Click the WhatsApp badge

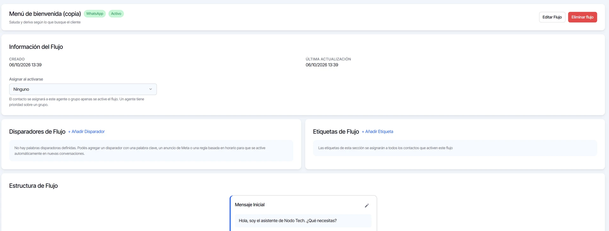pos(95,14)
